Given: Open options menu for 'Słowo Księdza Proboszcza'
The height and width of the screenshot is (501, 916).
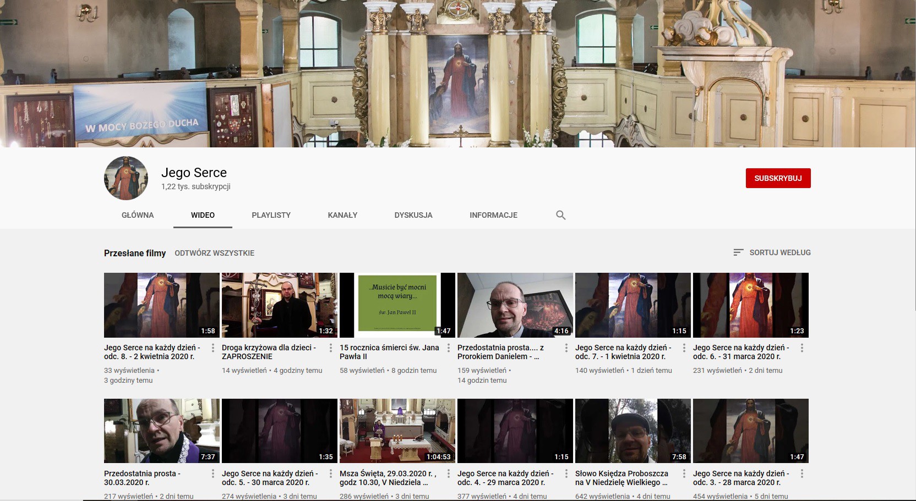Looking at the screenshot, I should pyautogui.click(x=684, y=474).
